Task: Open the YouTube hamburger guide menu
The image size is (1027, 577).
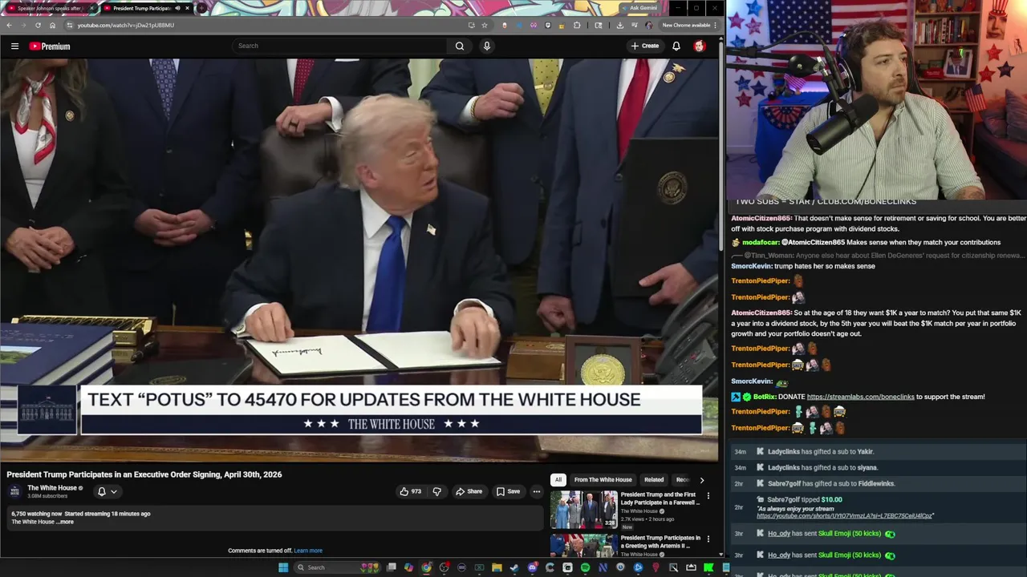Action: (x=14, y=46)
